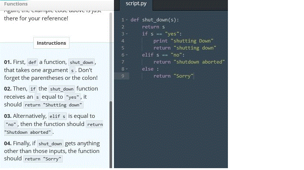Click the 'return "Shutting down"' snippet in step 02
The height and width of the screenshot is (170, 304).
(x=51, y=105)
